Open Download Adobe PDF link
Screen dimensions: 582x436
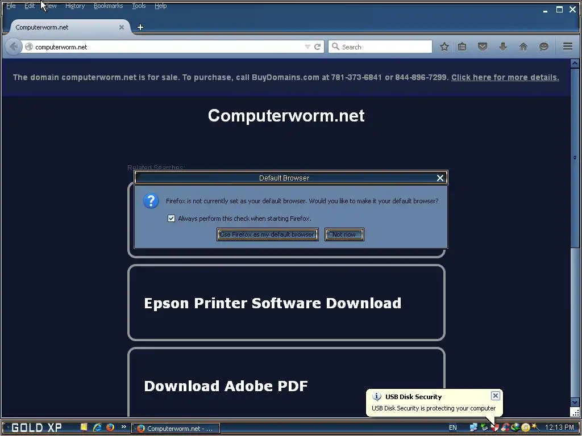(x=226, y=386)
